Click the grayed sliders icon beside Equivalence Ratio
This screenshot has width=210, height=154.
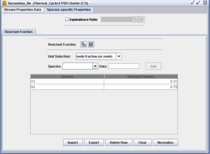142,19
